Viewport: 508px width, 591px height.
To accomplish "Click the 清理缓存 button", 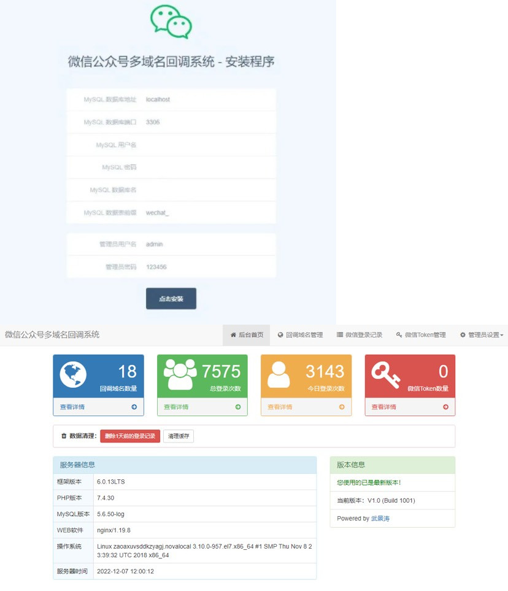I will [179, 436].
